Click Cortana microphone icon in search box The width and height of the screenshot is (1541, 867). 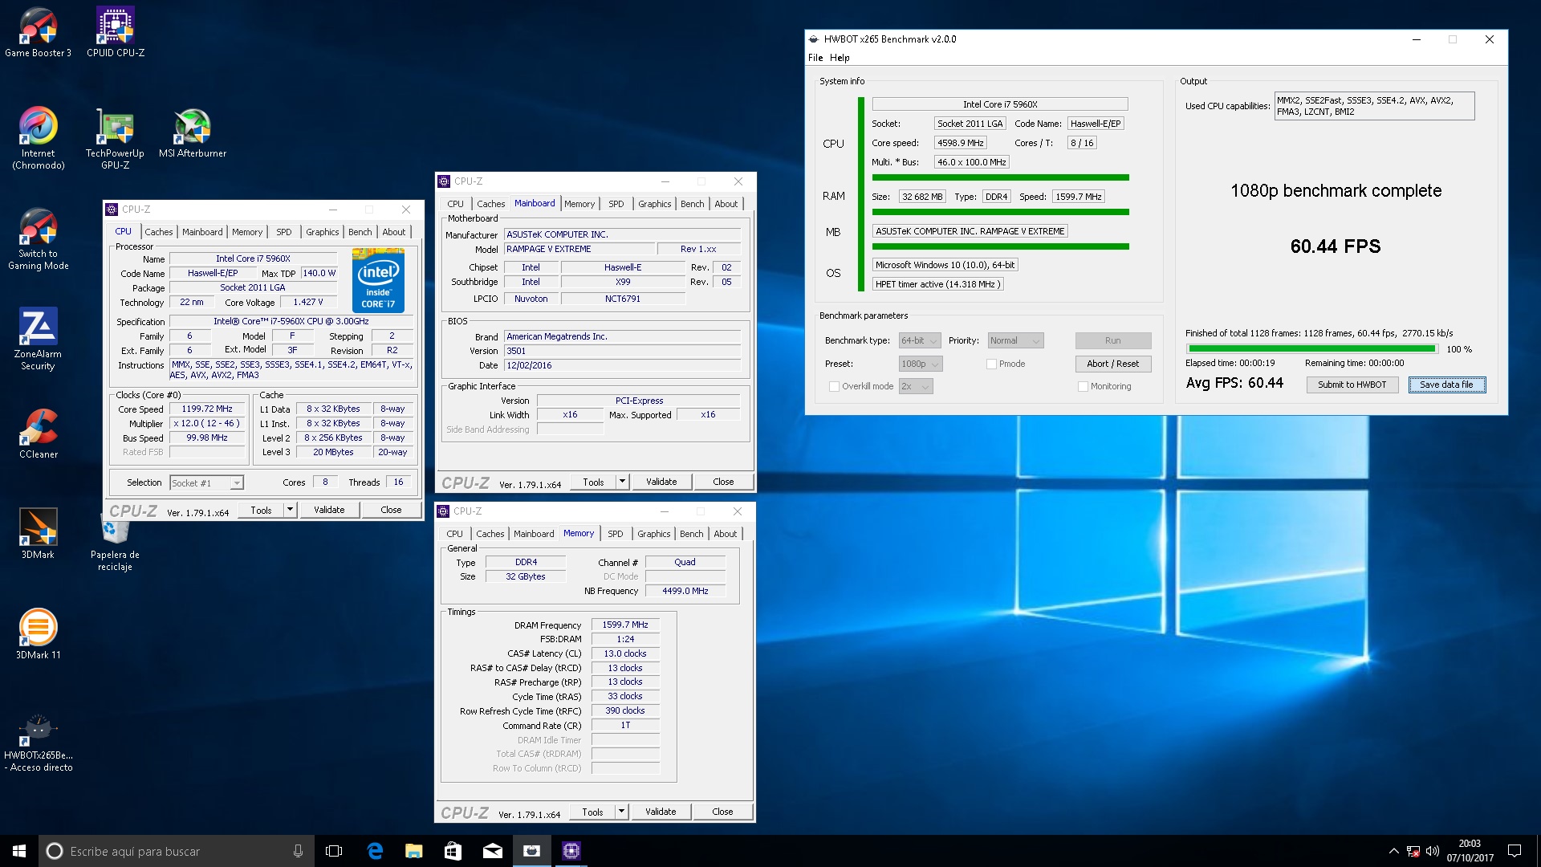(298, 851)
